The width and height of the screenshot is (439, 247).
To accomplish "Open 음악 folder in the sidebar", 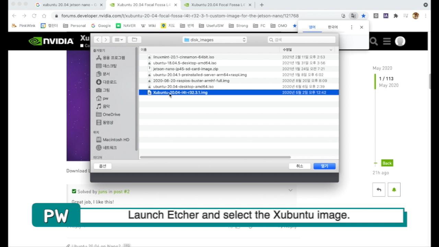I will [103, 106].
